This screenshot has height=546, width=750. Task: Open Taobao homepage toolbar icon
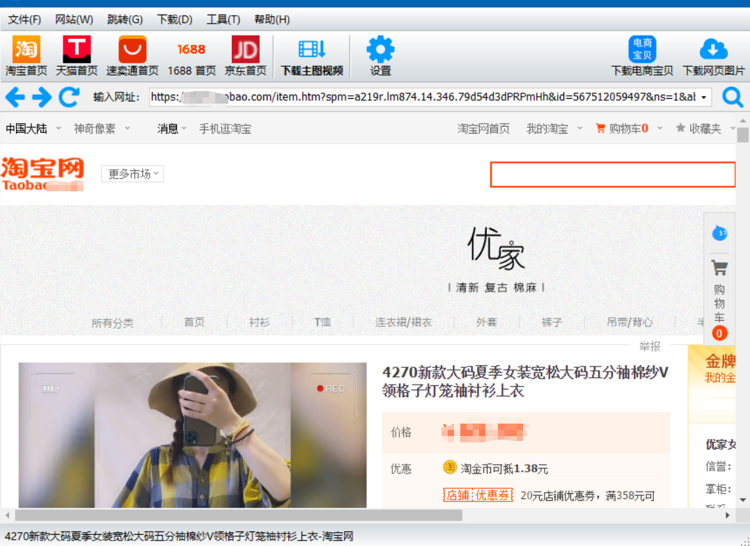(x=26, y=50)
